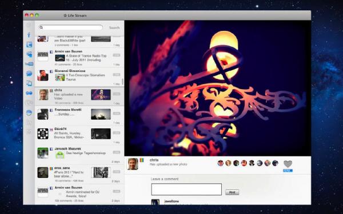Click Skink74's avatar in the feed
343x214 pixels.
coord(43,134)
